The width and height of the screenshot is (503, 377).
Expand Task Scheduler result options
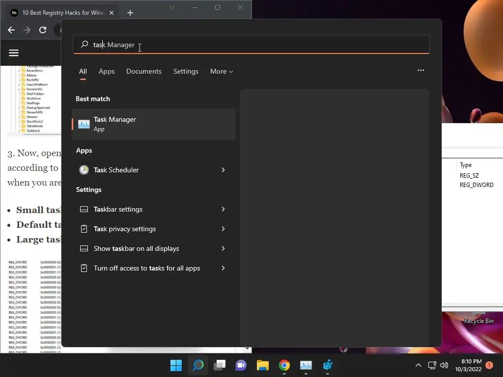coord(224,169)
